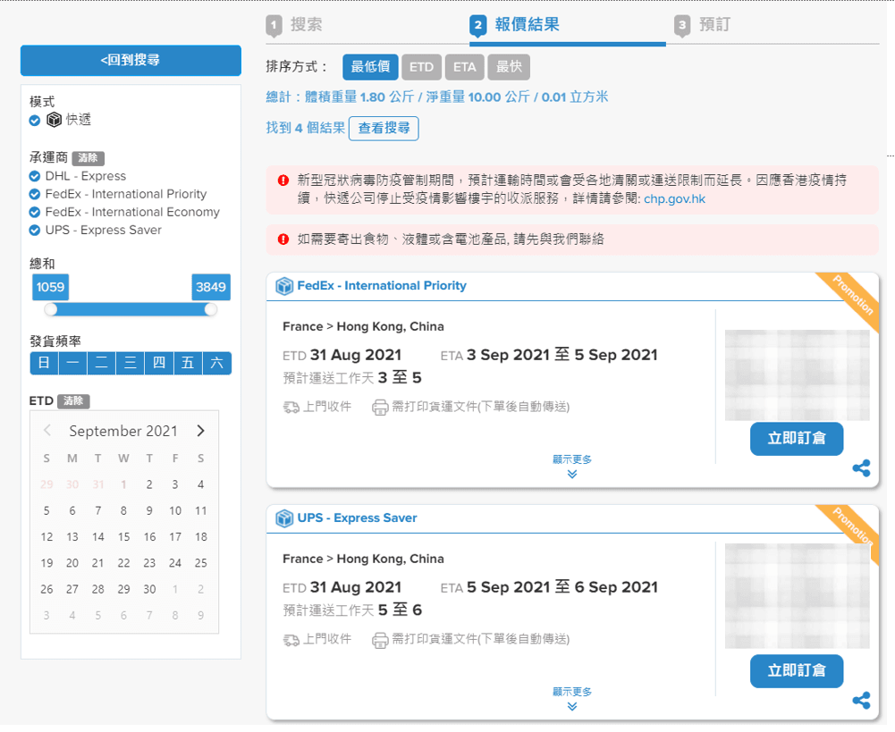Select September 30 in the ETD calendar
This screenshot has height=732, width=895.
coord(149,589)
